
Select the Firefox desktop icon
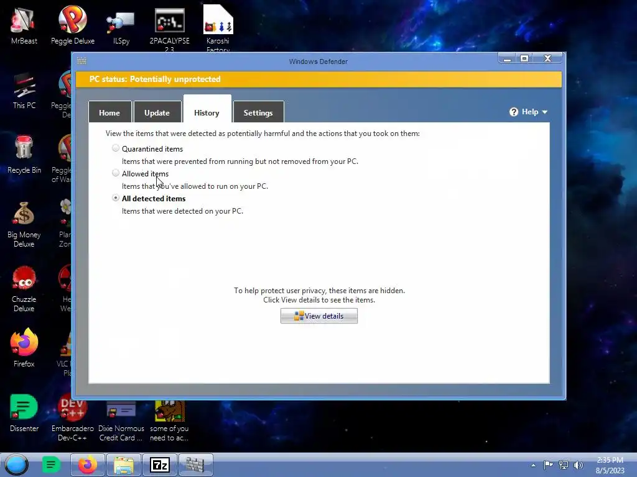coord(24,348)
